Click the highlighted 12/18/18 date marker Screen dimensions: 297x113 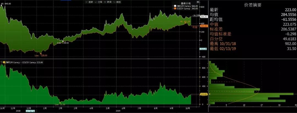[x=30, y=111]
